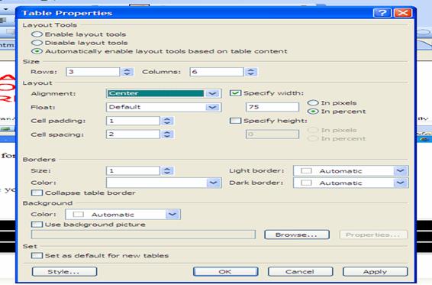Check Use background picture

tap(37, 225)
